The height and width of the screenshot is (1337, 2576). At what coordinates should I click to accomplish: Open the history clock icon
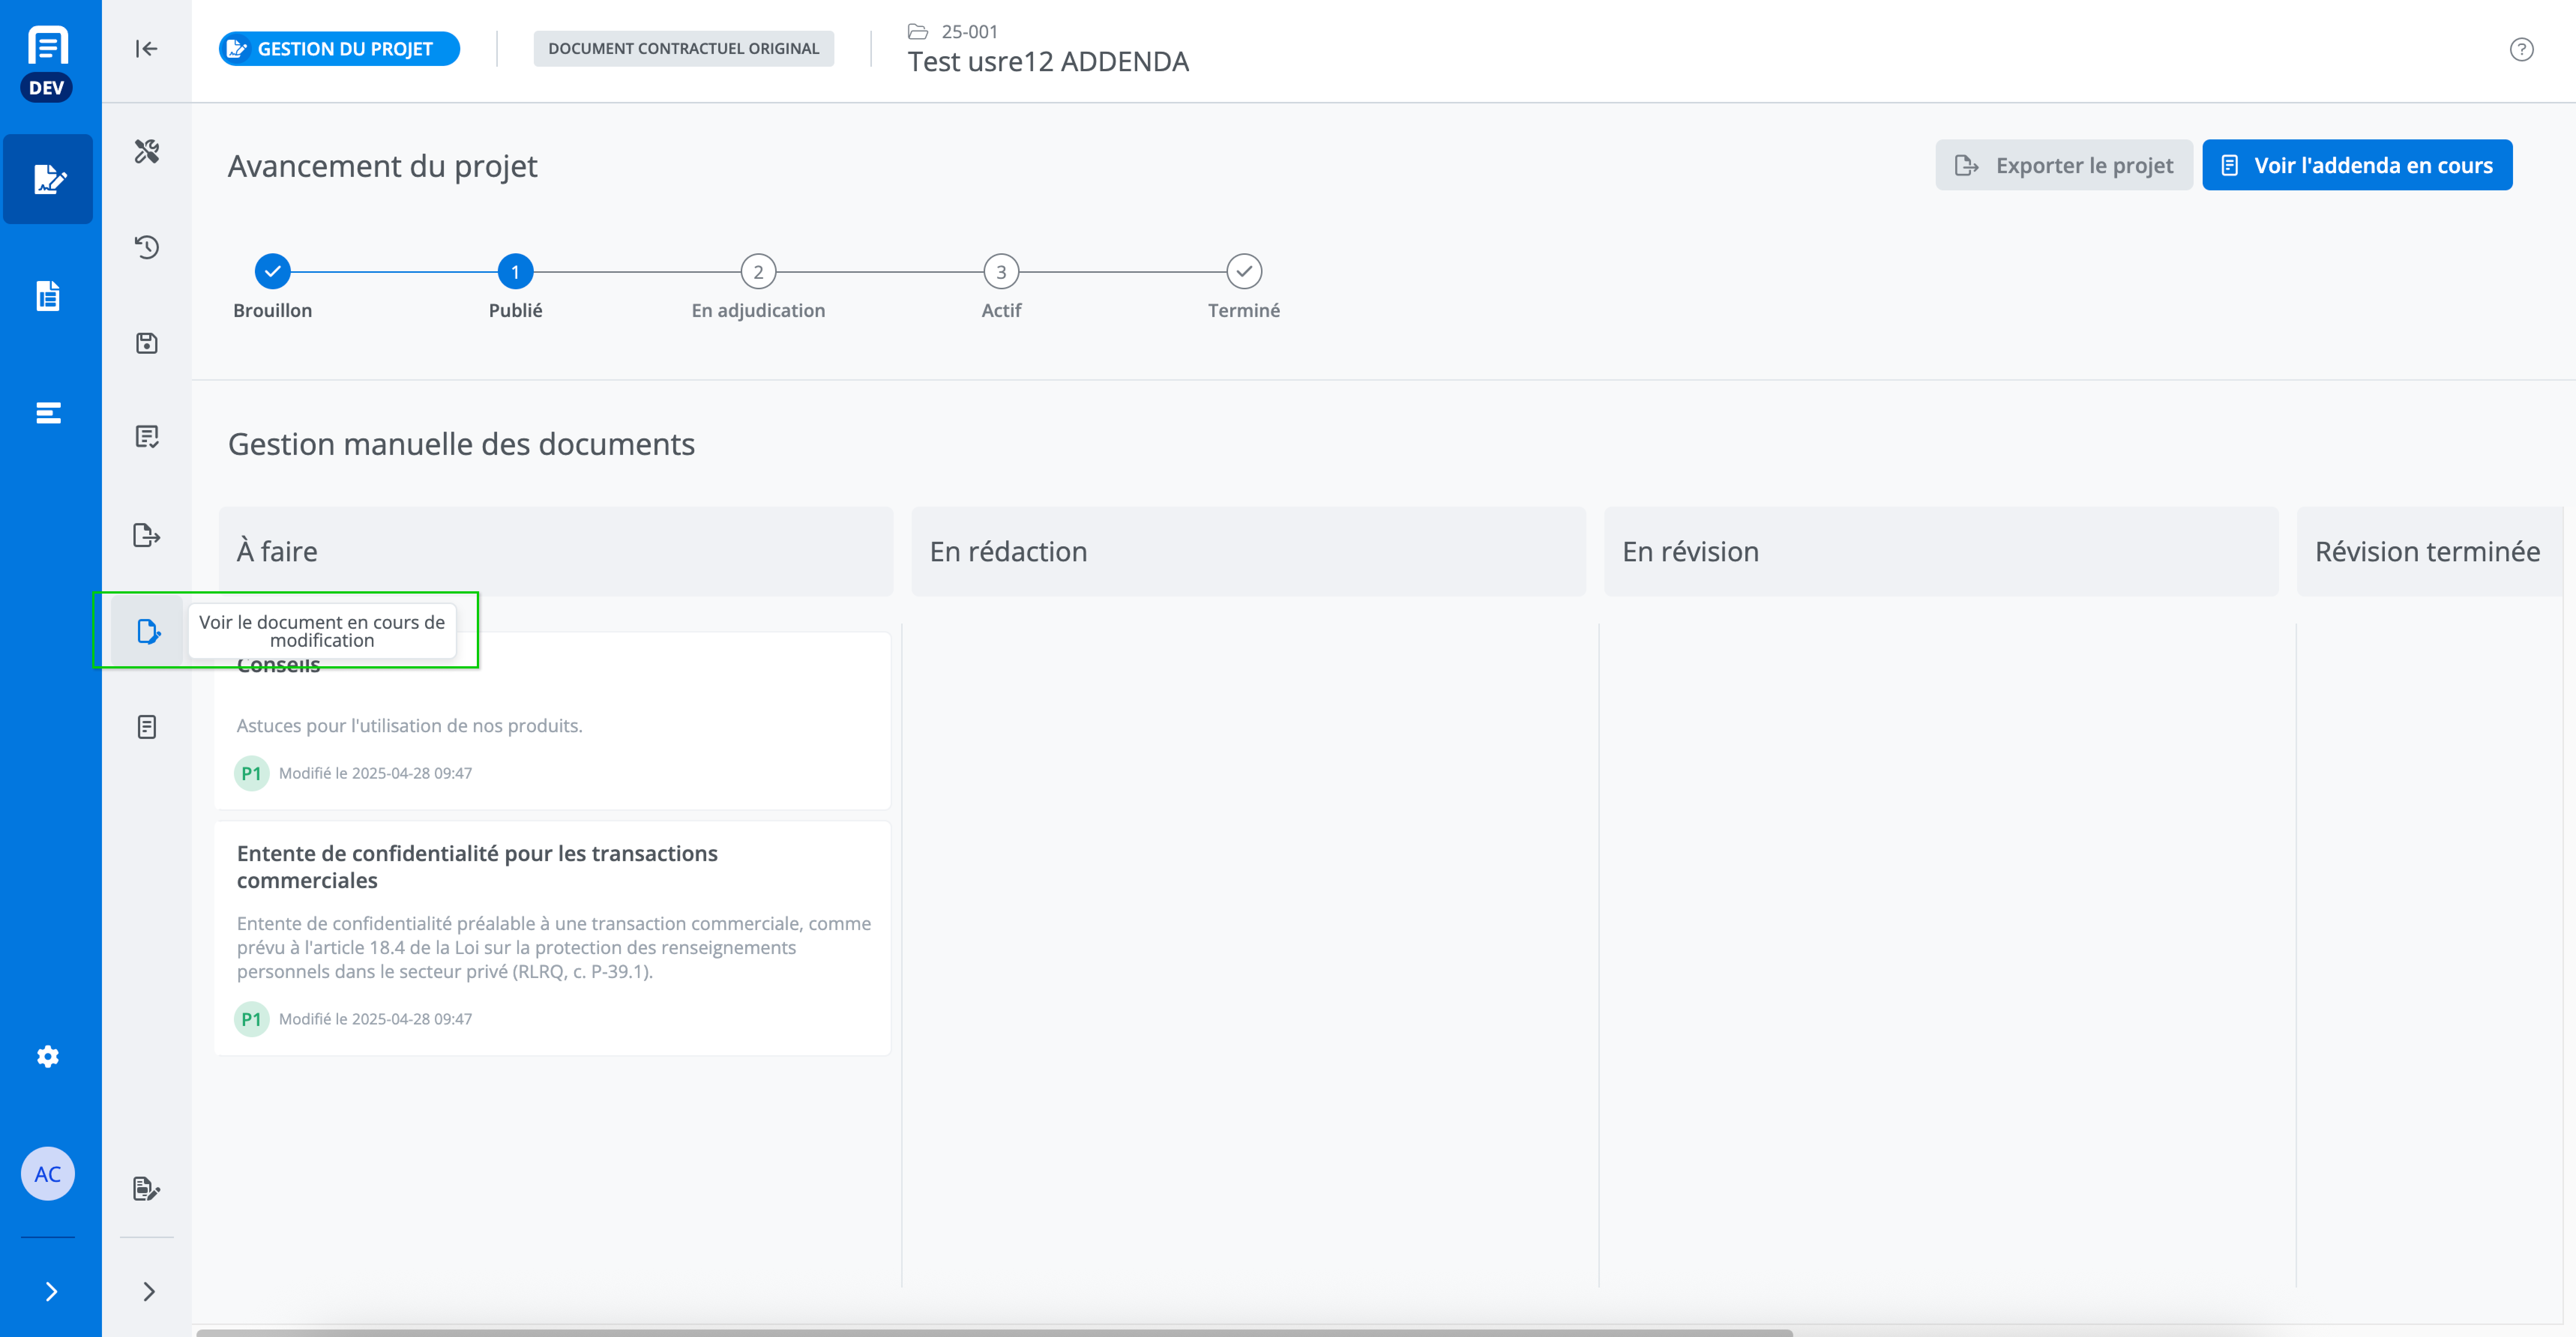tap(147, 247)
